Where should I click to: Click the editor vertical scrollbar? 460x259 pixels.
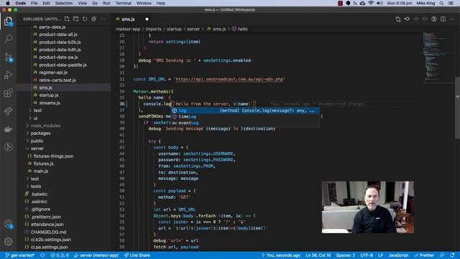[457, 107]
